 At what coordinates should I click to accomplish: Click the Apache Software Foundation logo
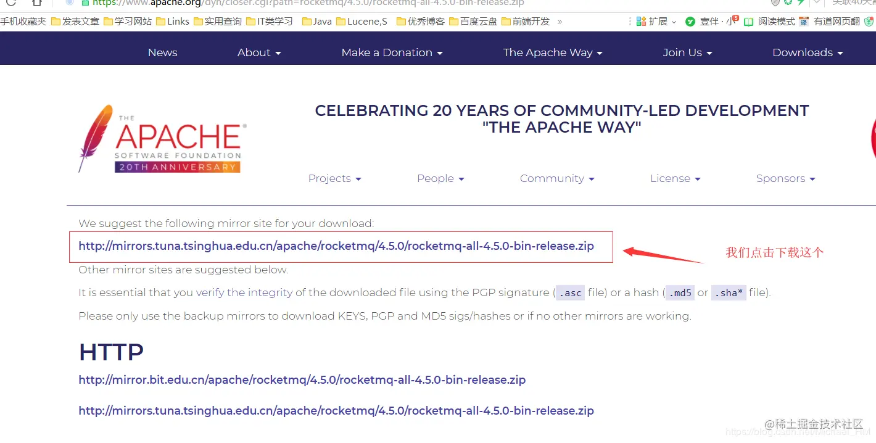click(163, 139)
